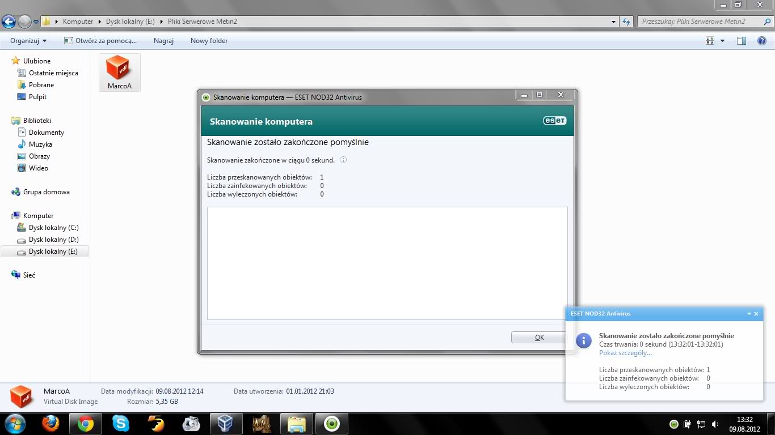Click the refresh button beside the address bar
775x435 pixels.
coord(626,22)
